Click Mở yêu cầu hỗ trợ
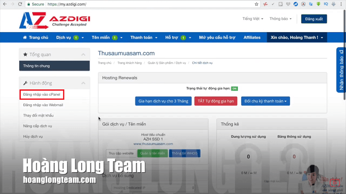 pyautogui.click(x=217, y=38)
